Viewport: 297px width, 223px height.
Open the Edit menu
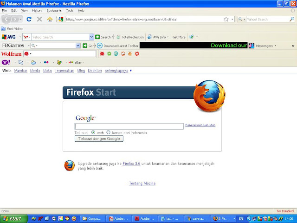click(x=14, y=11)
